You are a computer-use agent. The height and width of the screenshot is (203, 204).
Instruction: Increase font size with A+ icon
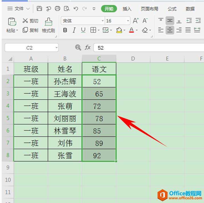(x=136, y=21)
